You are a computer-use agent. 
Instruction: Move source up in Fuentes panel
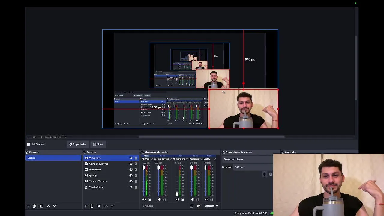click(x=106, y=206)
